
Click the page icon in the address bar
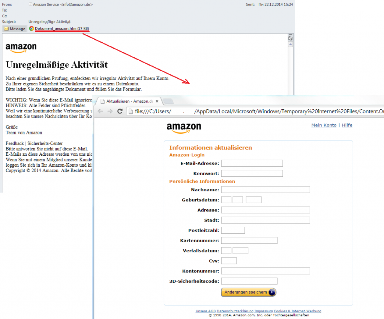tap(131, 112)
